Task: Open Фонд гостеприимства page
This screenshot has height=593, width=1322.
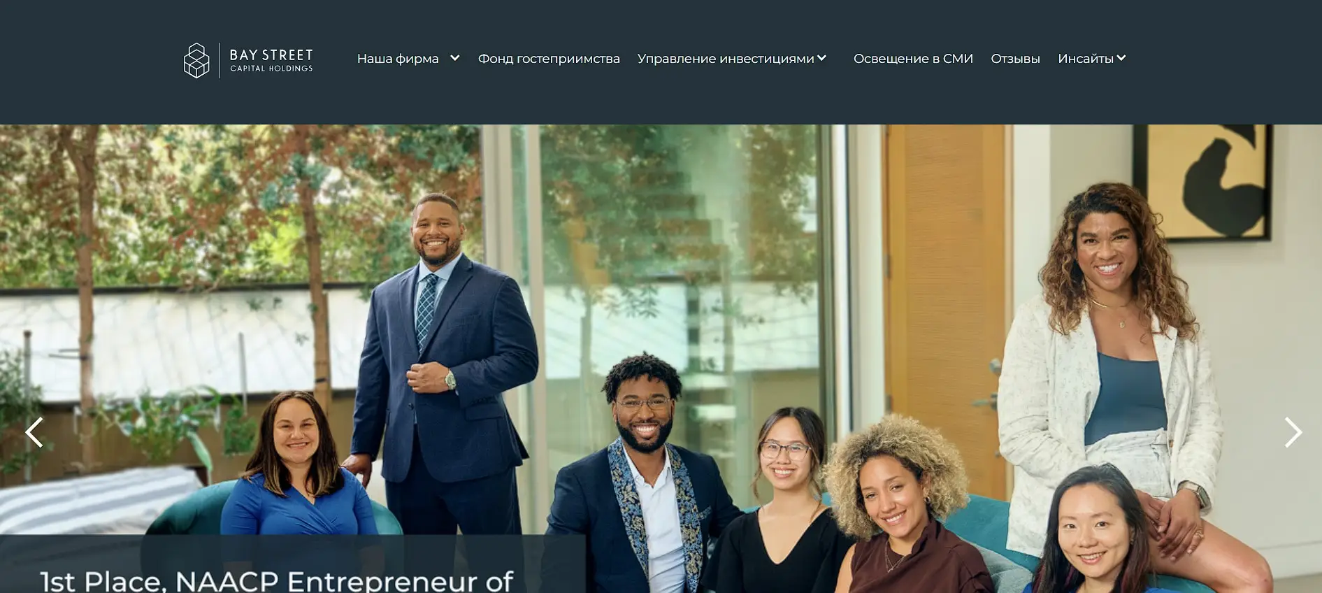Action: coord(549,59)
